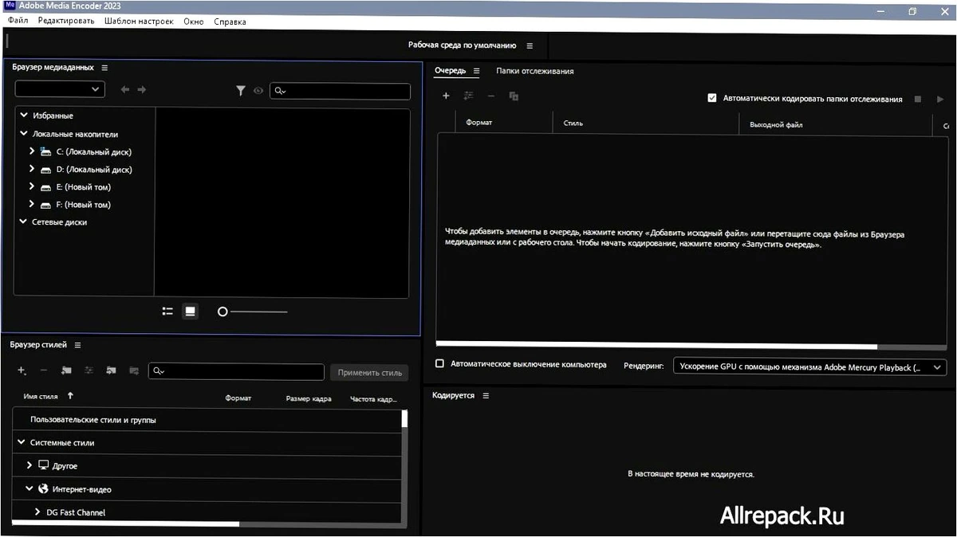Click the Размер кадра column in styles
This screenshot has width=957, height=537.
click(x=309, y=398)
